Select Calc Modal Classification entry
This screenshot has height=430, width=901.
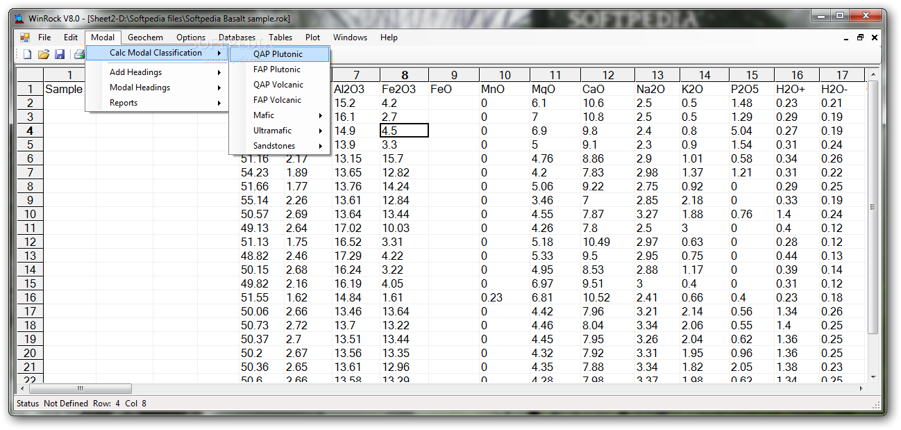pos(157,53)
